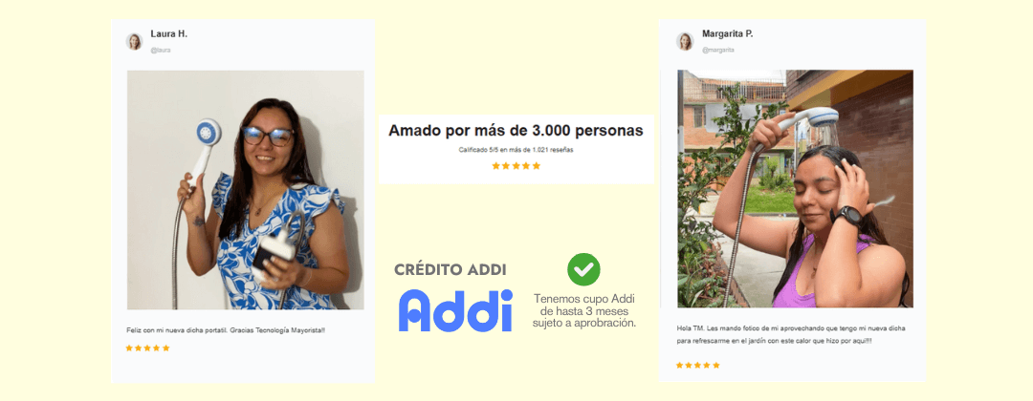The image size is (1033, 401).
Task: Click the green checkmark icon
Action: click(x=583, y=269)
